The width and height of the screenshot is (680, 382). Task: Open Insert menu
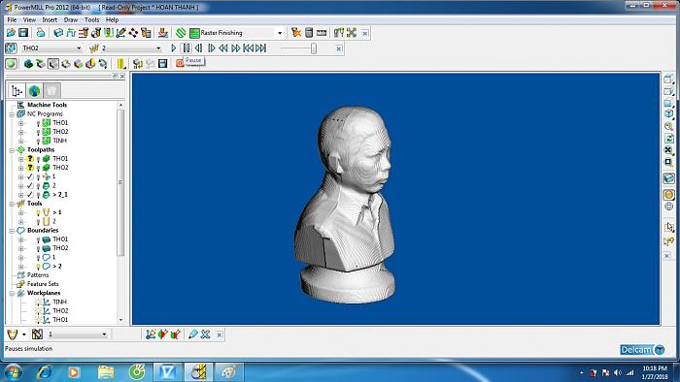pyautogui.click(x=50, y=20)
